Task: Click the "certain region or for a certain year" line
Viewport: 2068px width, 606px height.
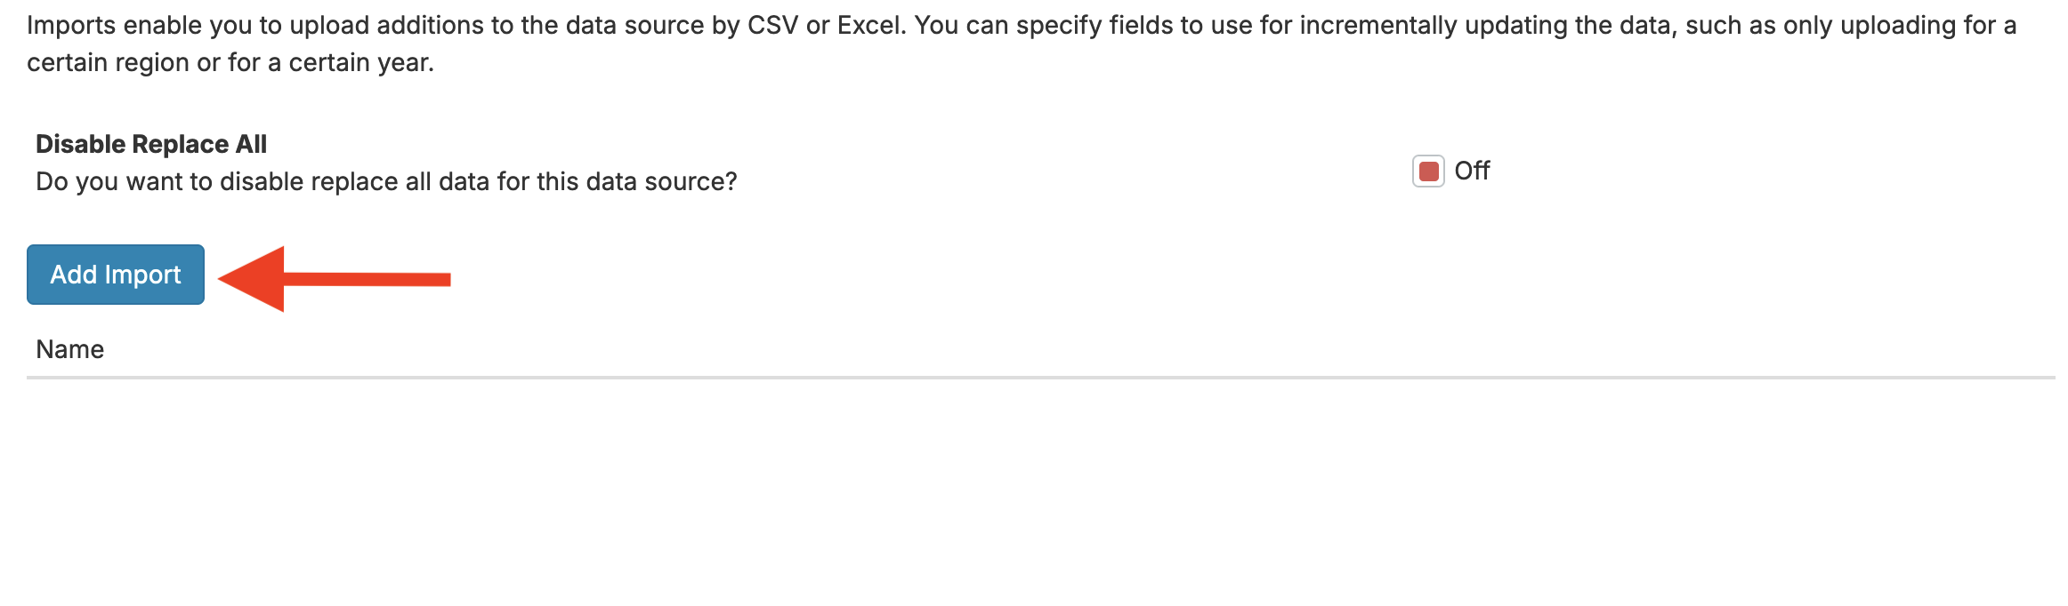Action: pos(230,62)
